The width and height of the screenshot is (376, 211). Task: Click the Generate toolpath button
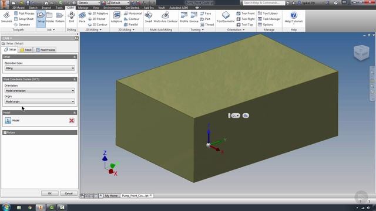point(22,25)
